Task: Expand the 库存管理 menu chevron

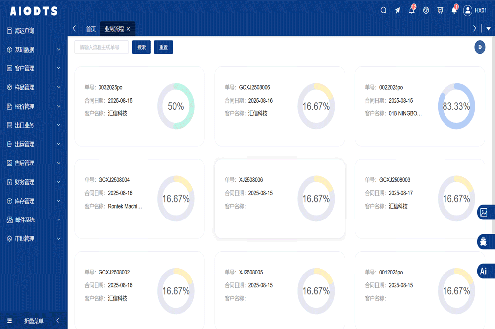Action: coord(59,201)
